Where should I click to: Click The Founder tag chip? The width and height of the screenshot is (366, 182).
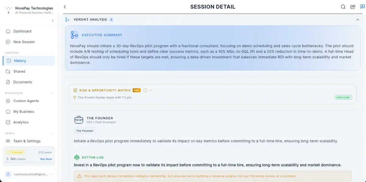(x=85, y=131)
